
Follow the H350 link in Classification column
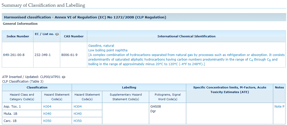[47, 121]
